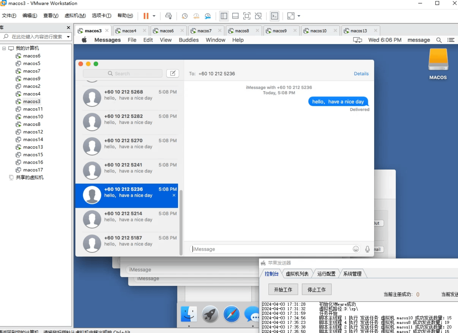Open the Buddies menu in Messages
This screenshot has width=458, height=333.
[x=189, y=40]
